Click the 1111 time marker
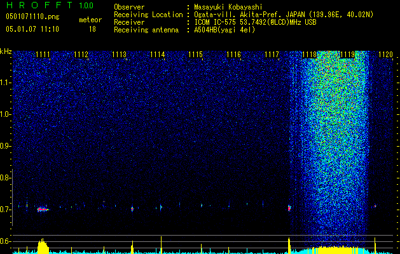The height and width of the screenshot is (254, 400). tap(43, 55)
